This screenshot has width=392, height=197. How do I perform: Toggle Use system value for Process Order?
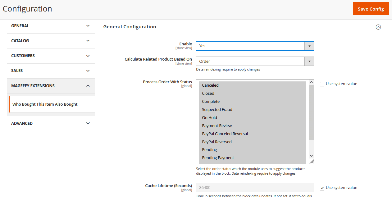pyautogui.click(x=322, y=84)
